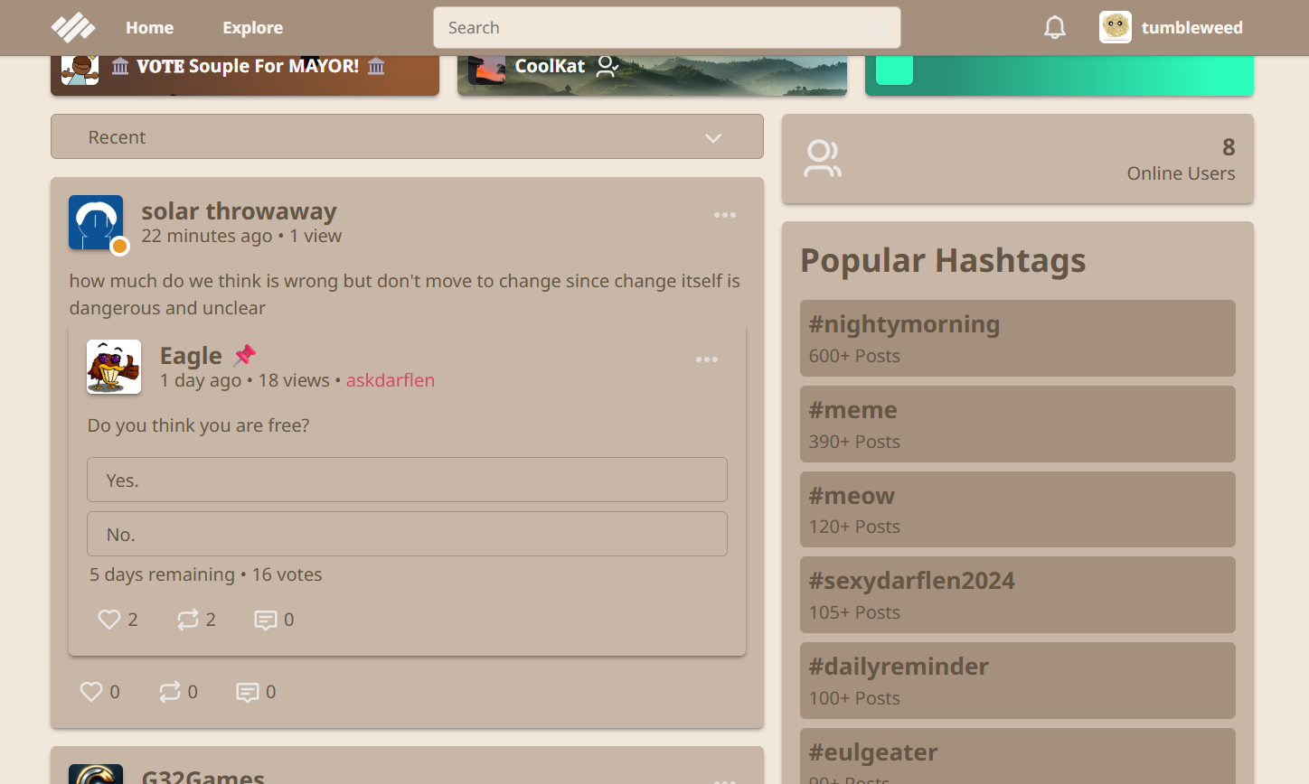Screen dimensions: 1309x784
Task: Focus the Search input field
Action: point(666,28)
